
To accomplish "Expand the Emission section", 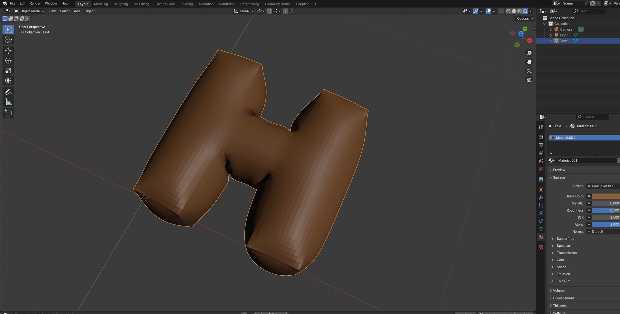I will point(563,274).
